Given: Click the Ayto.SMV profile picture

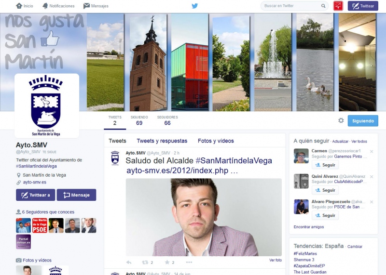Looking at the screenshot, I should [x=47, y=105].
